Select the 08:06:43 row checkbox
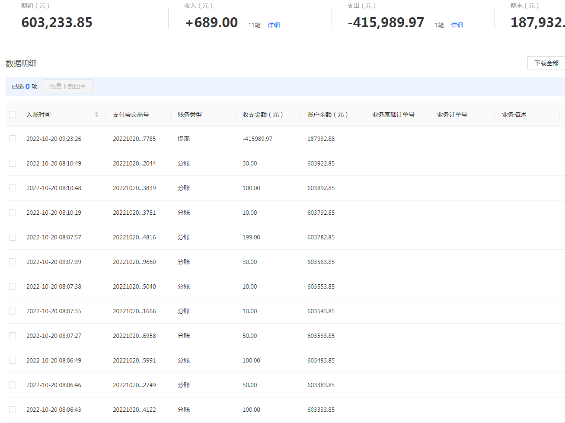The width and height of the screenshot is (565, 423). pos(13,410)
